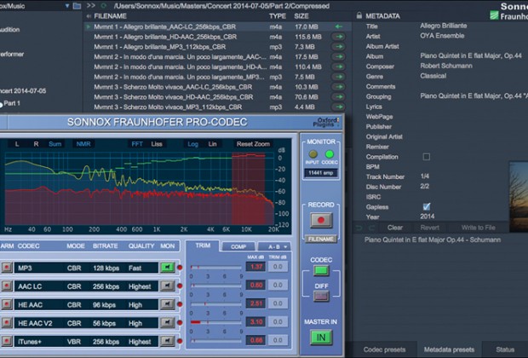The width and height of the screenshot is (528, 358).
Task: Start recording with the red RECORD button
Action: [x=321, y=220]
